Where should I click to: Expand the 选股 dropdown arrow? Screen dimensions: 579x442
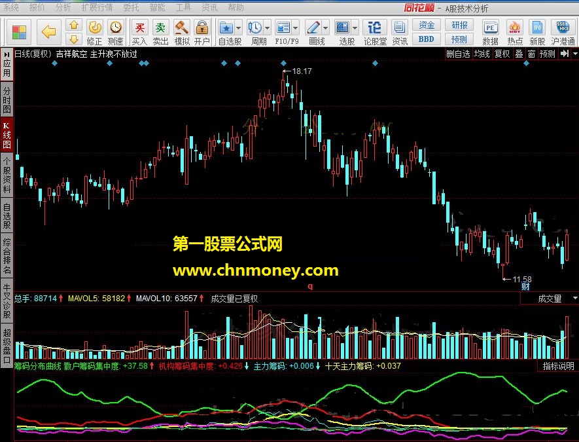[x=355, y=28]
